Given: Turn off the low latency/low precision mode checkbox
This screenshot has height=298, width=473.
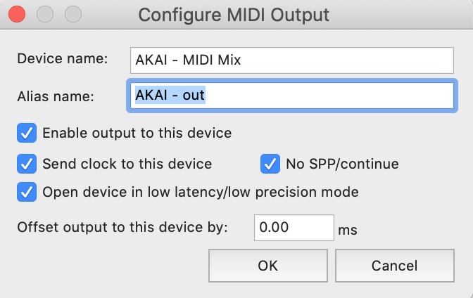Looking at the screenshot, I should click(27, 192).
